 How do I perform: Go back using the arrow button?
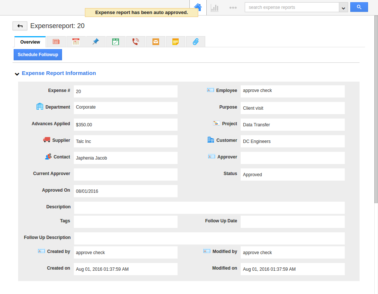pyautogui.click(x=20, y=26)
